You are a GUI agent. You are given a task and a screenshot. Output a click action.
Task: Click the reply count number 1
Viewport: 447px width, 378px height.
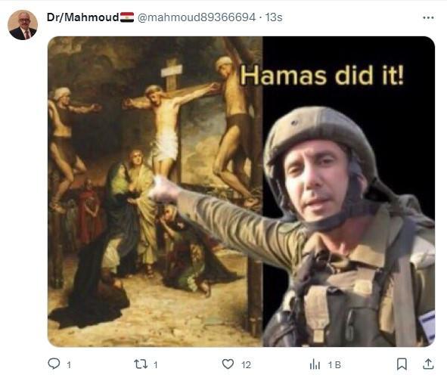tap(69, 365)
